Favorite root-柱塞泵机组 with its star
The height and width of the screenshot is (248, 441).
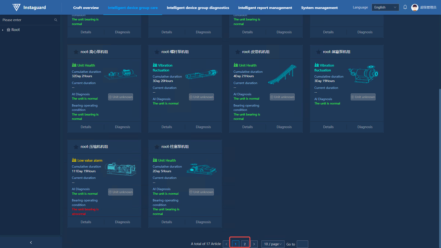[x=157, y=147]
